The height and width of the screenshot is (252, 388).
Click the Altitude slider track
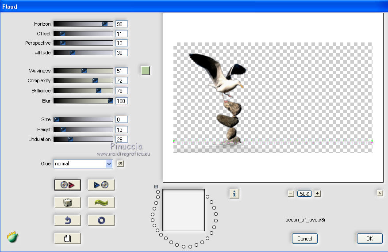[x=83, y=53]
